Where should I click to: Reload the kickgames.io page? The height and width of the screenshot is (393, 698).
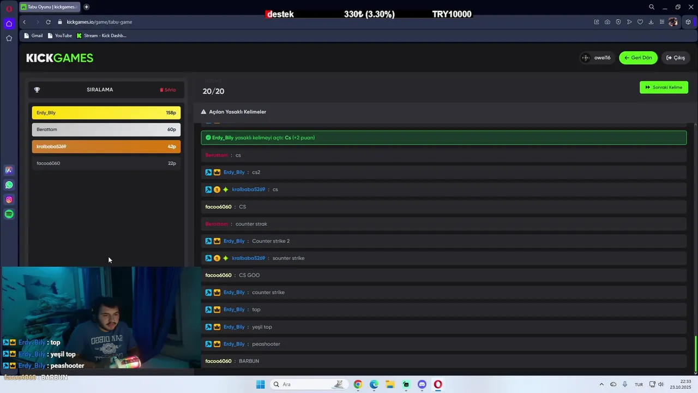coord(48,22)
